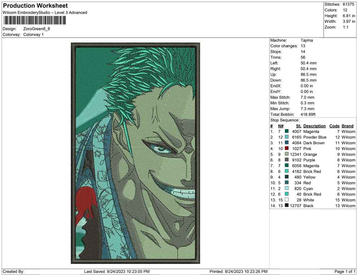This screenshot has height=275, width=358.
Task: Click the Magenta color swatch in row 1
Action: [x=286, y=131]
